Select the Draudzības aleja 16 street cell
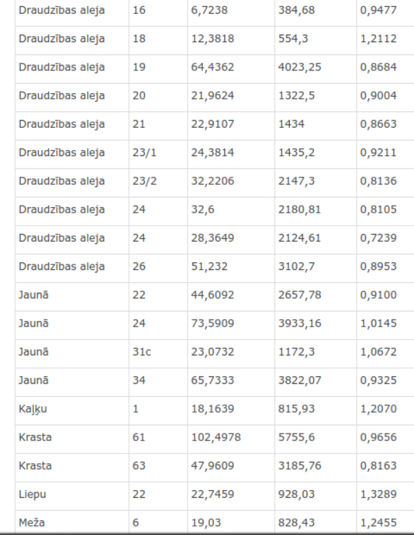 (72, 12)
